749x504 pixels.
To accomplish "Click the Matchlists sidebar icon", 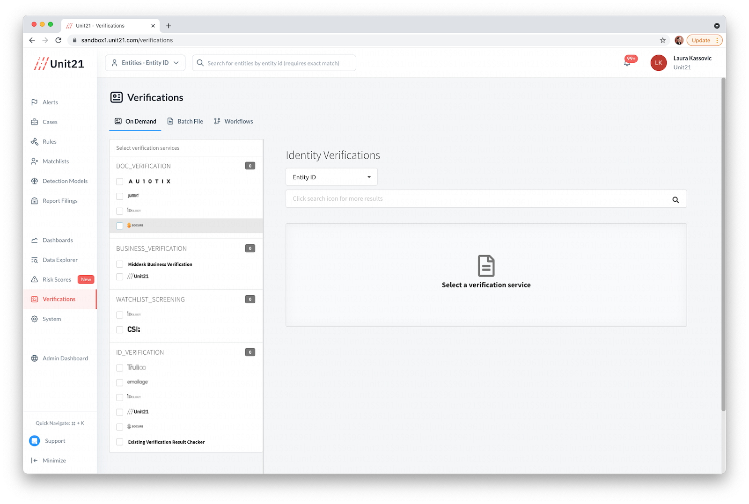I will [x=35, y=161].
